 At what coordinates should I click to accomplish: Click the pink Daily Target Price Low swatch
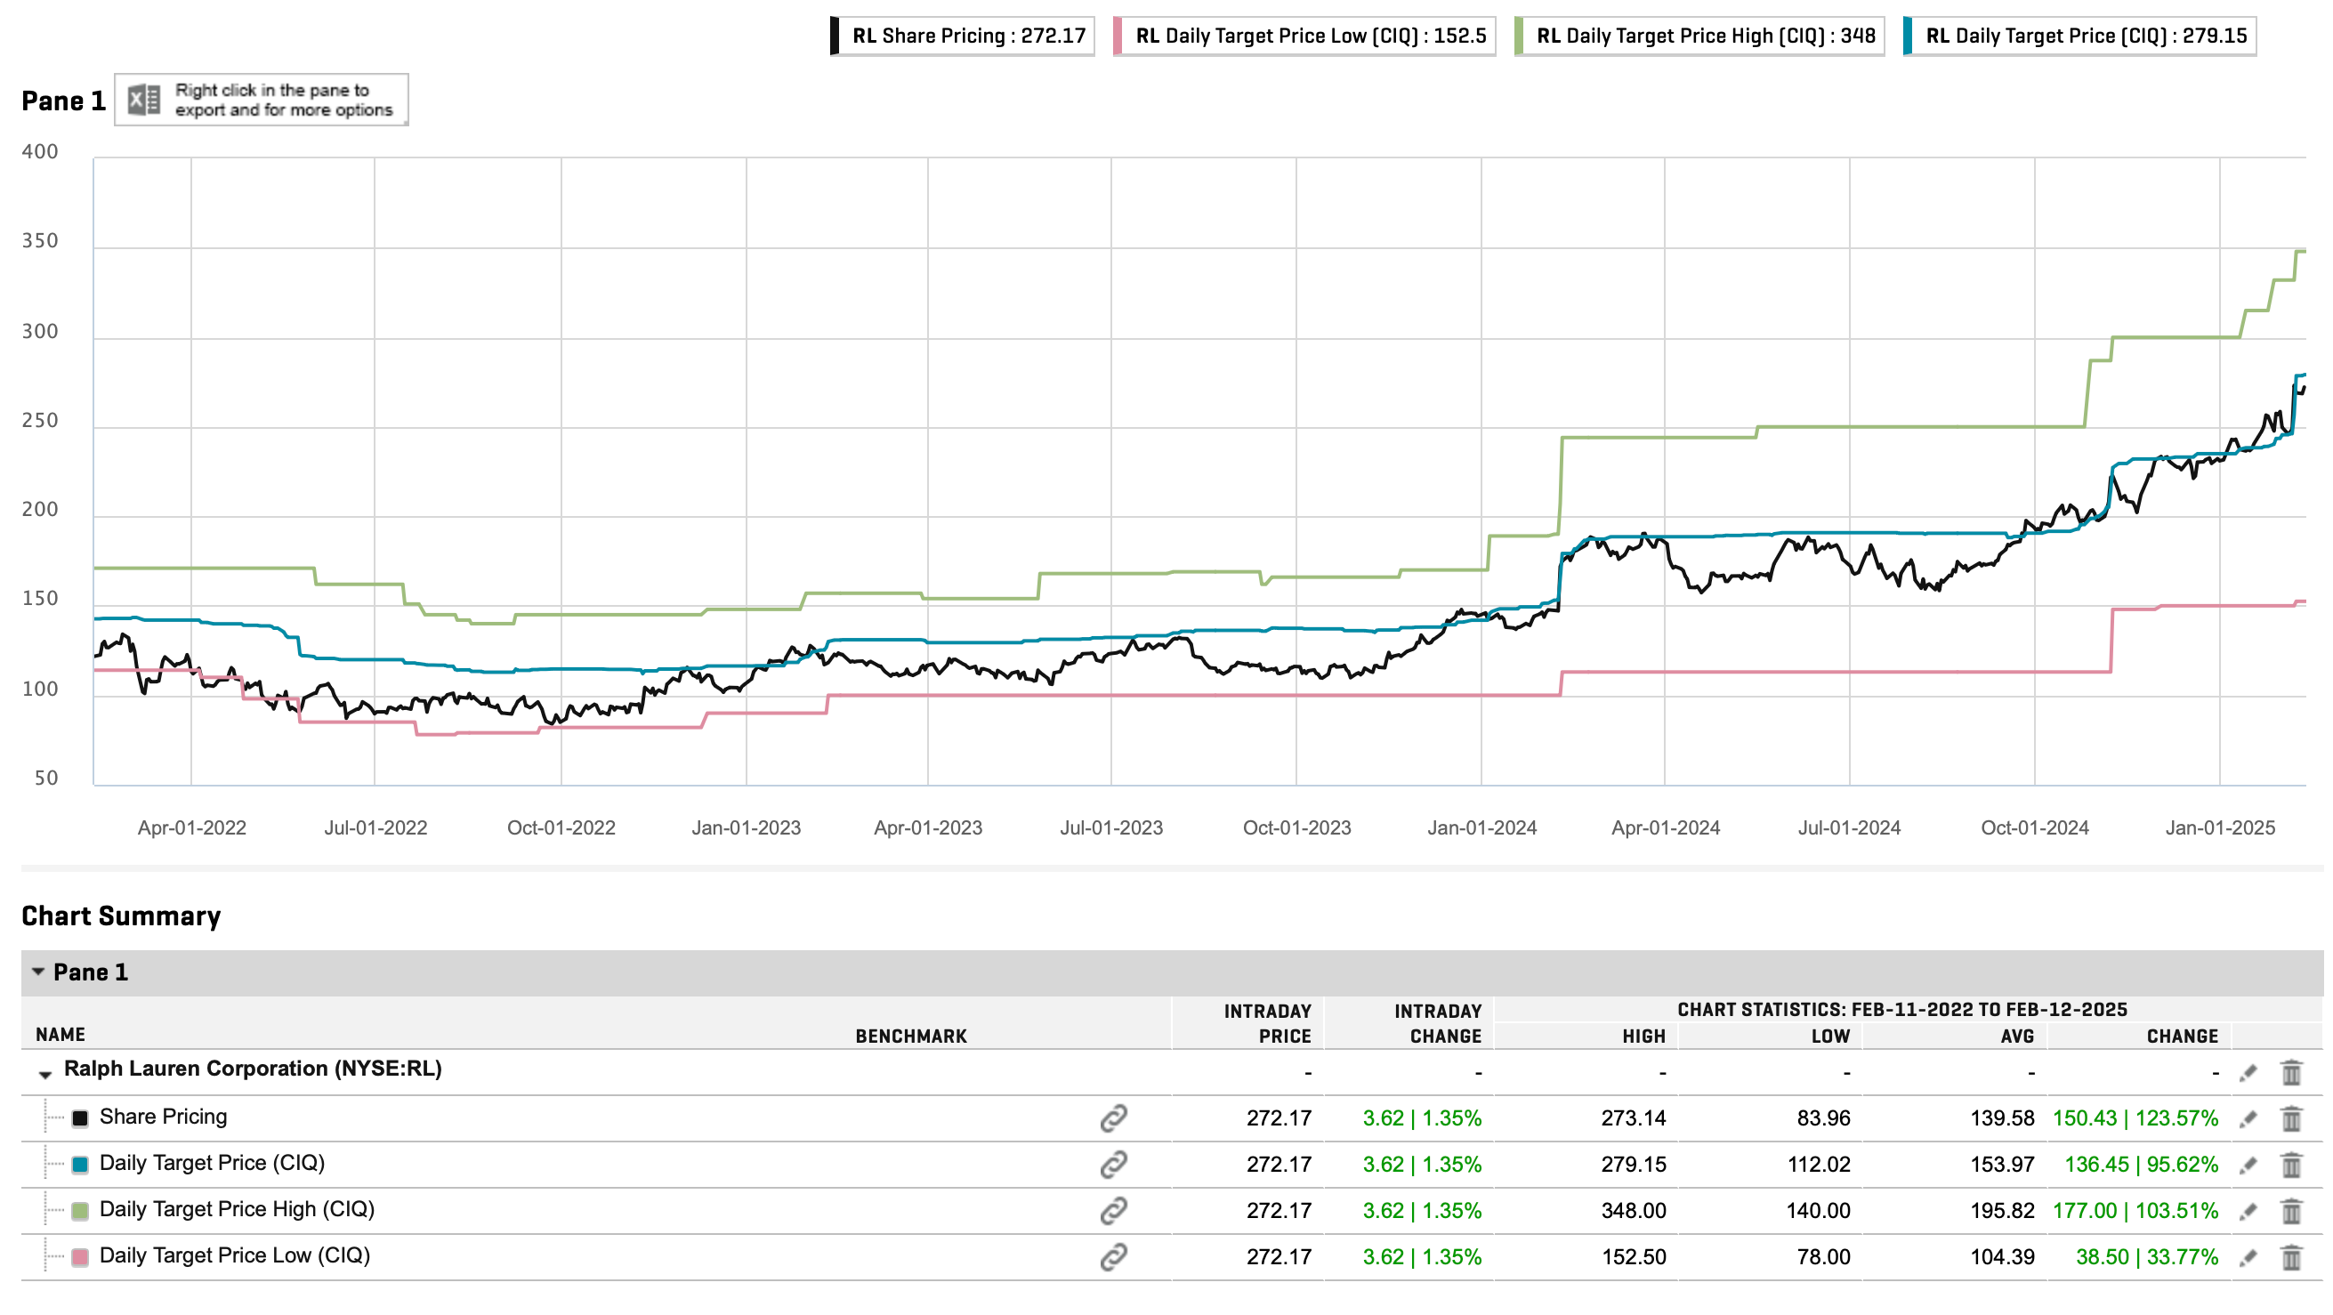[80, 1257]
